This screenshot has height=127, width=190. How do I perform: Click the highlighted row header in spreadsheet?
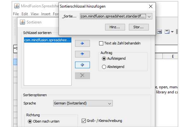click(x=16, y=62)
